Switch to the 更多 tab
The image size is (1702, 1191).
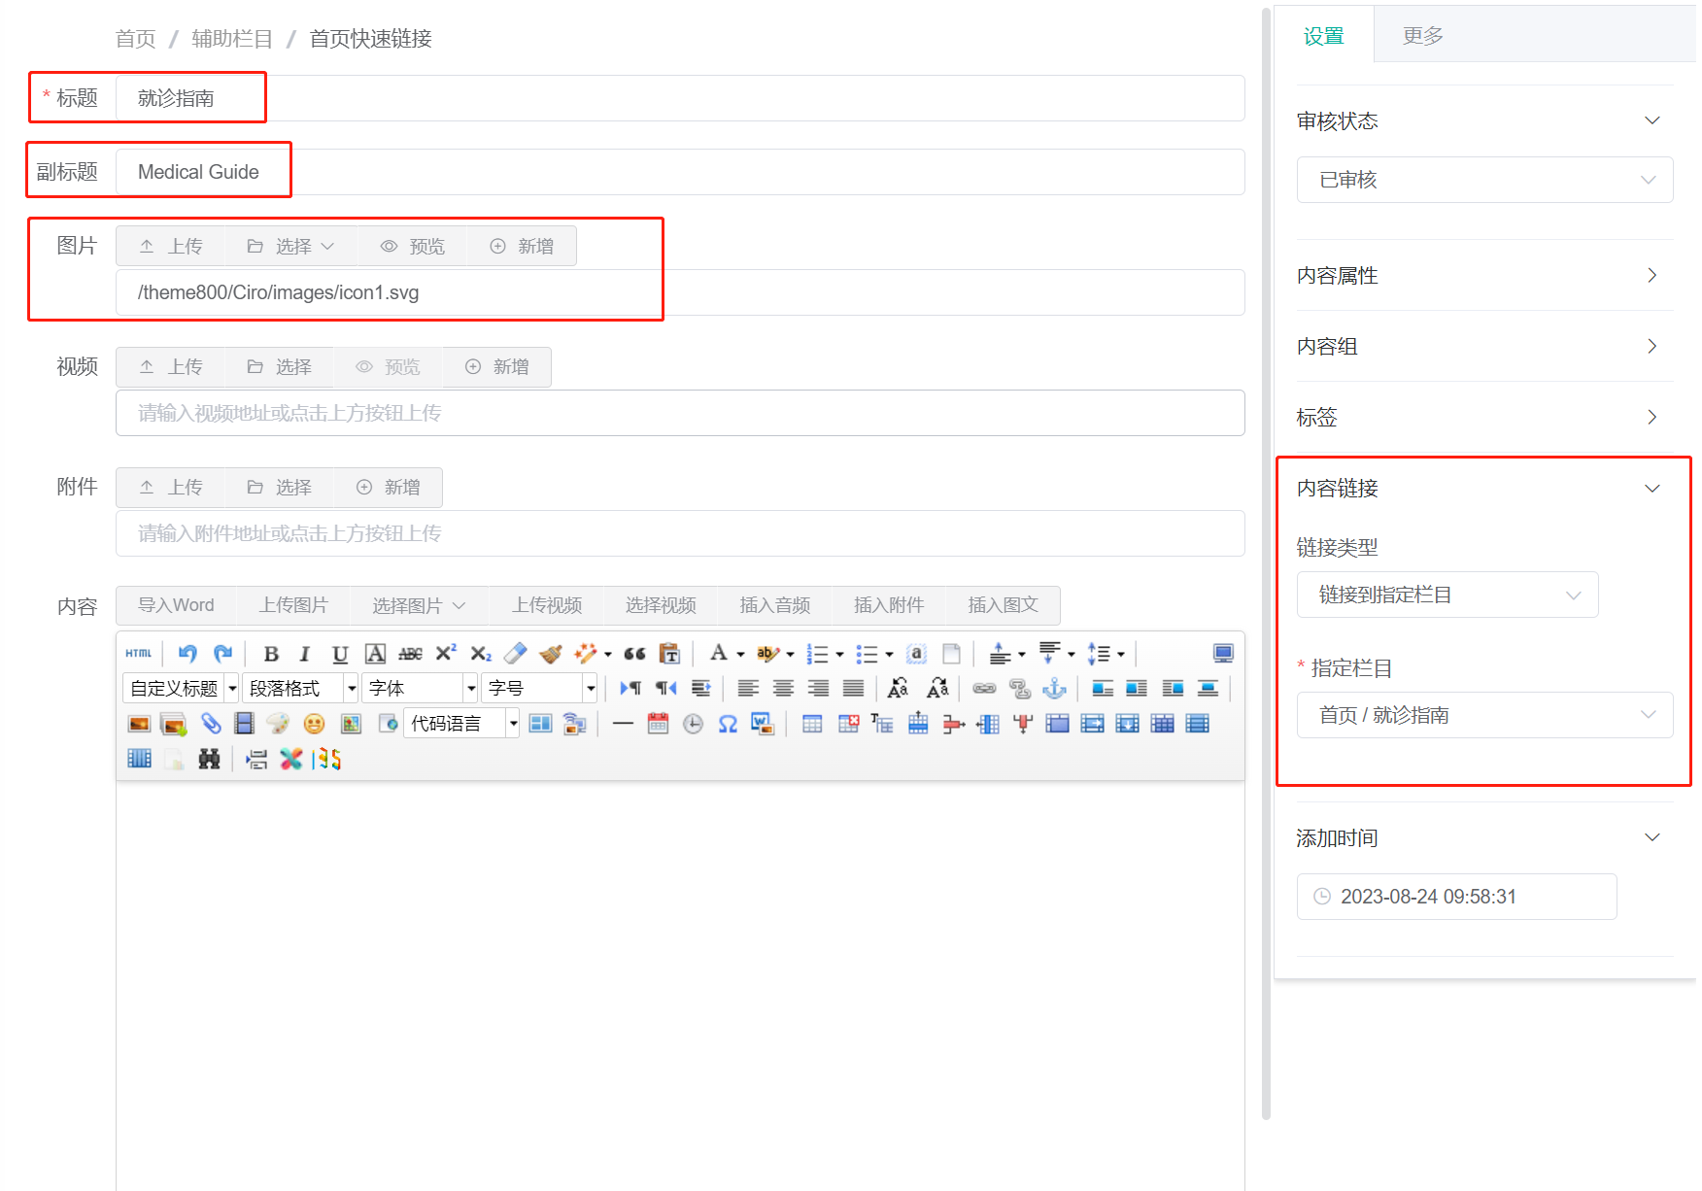[1421, 34]
